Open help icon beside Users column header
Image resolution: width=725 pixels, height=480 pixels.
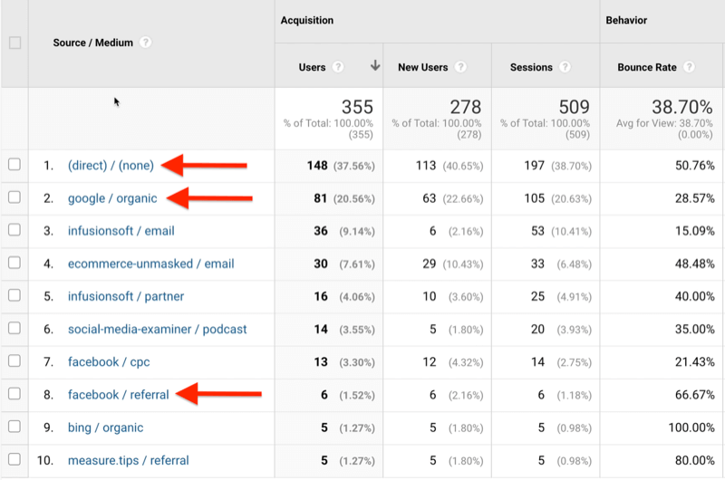click(x=338, y=67)
